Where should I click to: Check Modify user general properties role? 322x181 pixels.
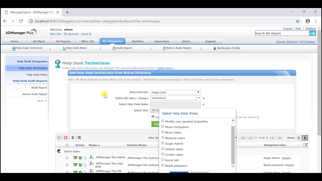coord(163,121)
